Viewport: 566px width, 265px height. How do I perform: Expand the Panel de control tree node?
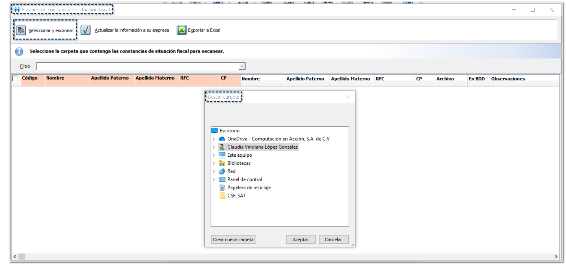[x=214, y=179]
